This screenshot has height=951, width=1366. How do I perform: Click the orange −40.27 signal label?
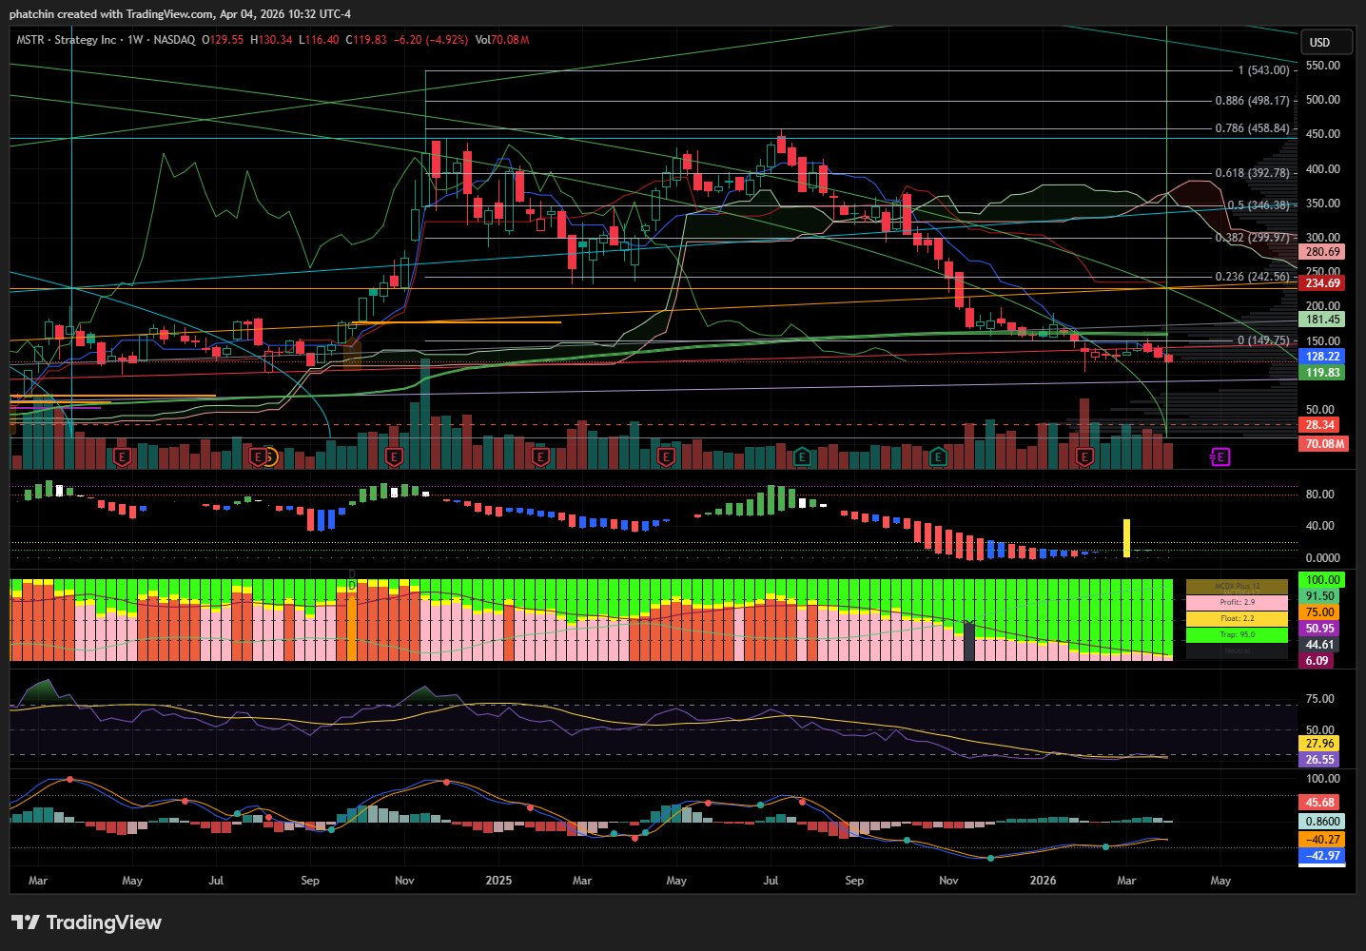tap(1322, 840)
